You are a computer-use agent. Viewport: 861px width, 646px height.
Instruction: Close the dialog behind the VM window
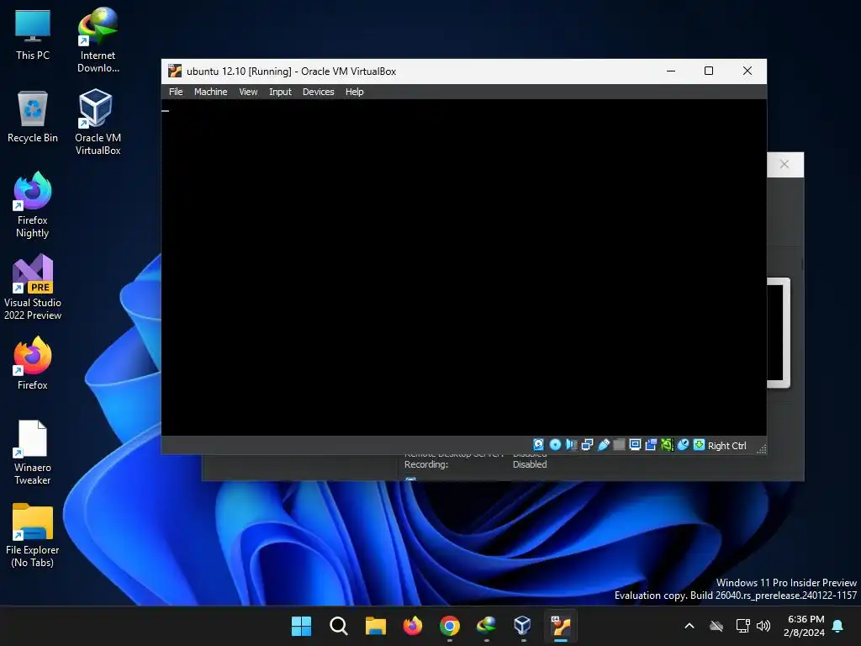tap(784, 164)
